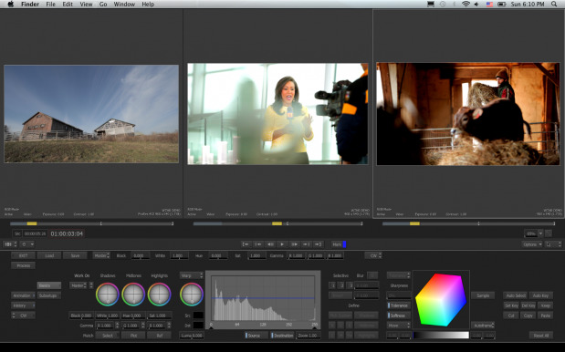
Task: Click the Play transport button
Action: point(282,244)
